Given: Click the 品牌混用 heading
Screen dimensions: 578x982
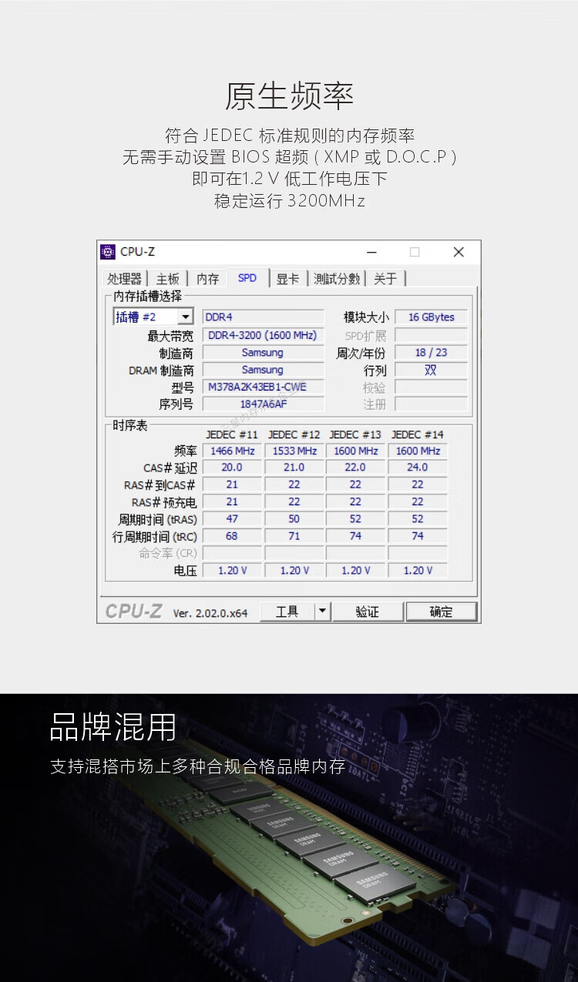Looking at the screenshot, I should [113, 728].
